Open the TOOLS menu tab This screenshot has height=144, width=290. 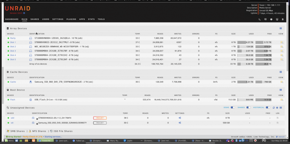[x=101, y=19]
